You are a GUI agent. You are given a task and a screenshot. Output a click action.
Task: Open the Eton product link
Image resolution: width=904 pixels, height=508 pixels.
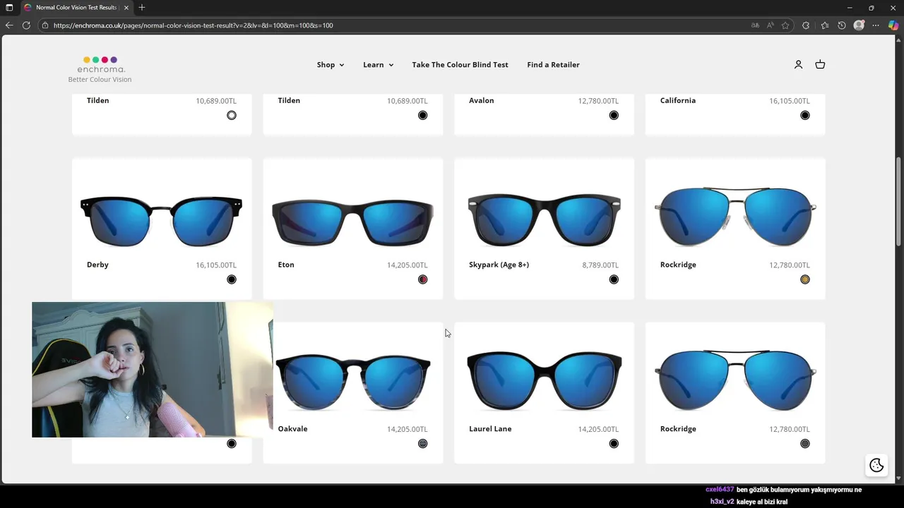point(286,265)
